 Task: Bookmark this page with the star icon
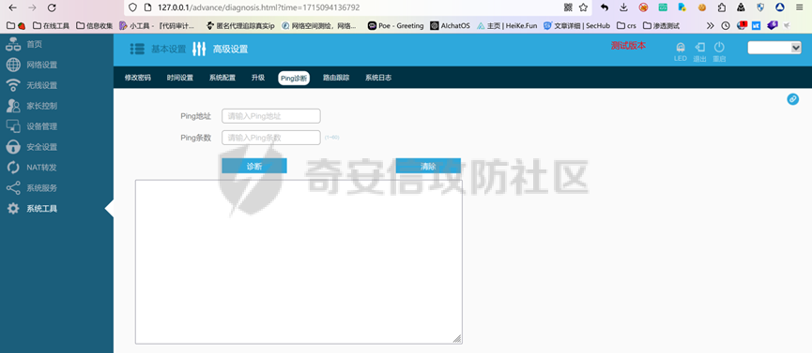[x=583, y=7]
